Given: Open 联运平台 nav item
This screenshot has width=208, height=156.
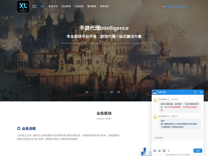Looking at the screenshot, I should click(53, 6).
